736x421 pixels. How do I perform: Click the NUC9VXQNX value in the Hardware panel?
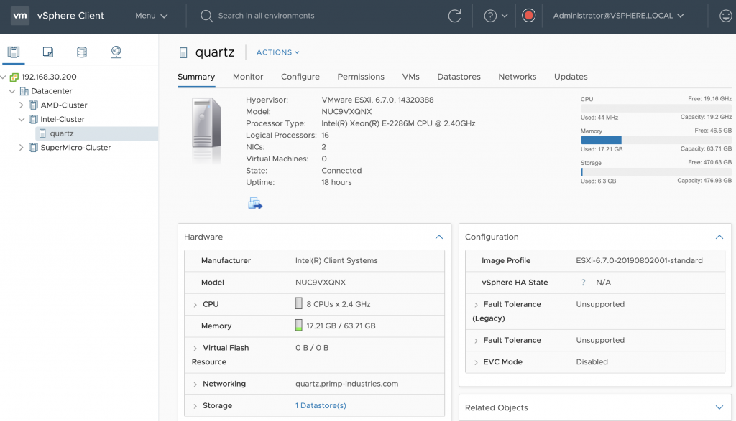pos(321,283)
